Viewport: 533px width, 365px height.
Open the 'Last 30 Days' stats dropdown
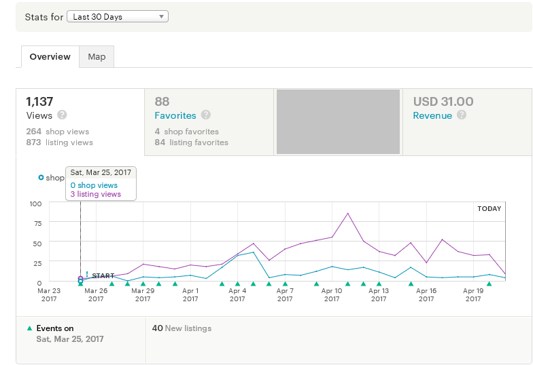(117, 16)
